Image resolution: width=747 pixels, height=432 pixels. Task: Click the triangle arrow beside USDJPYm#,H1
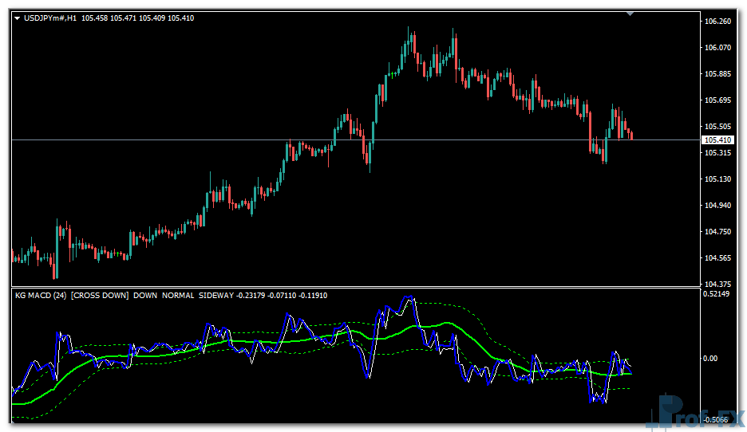(x=18, y=18)
